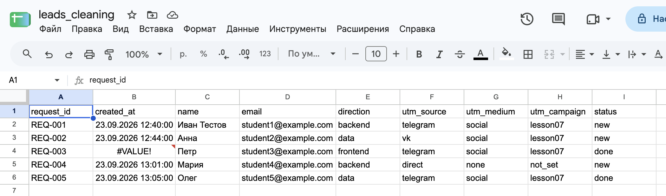
Task: Merge cells icon
Action: pyautogui.click(x=549, y=54)
